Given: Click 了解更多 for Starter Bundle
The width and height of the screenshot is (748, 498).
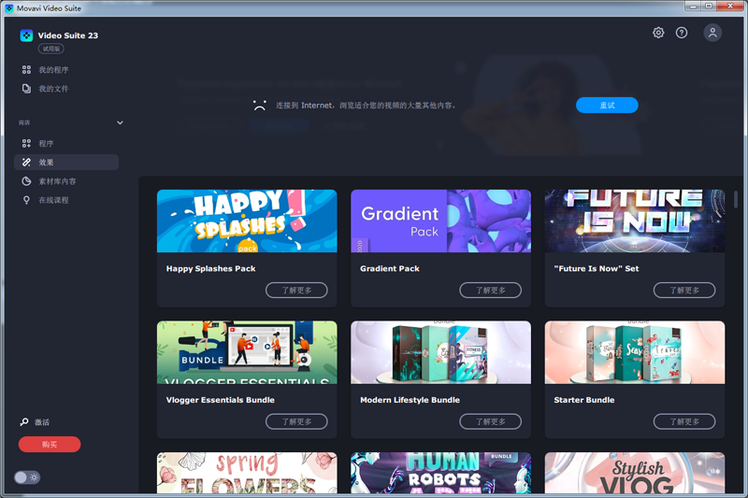Looking at the screenshot, I should (684, 421).
